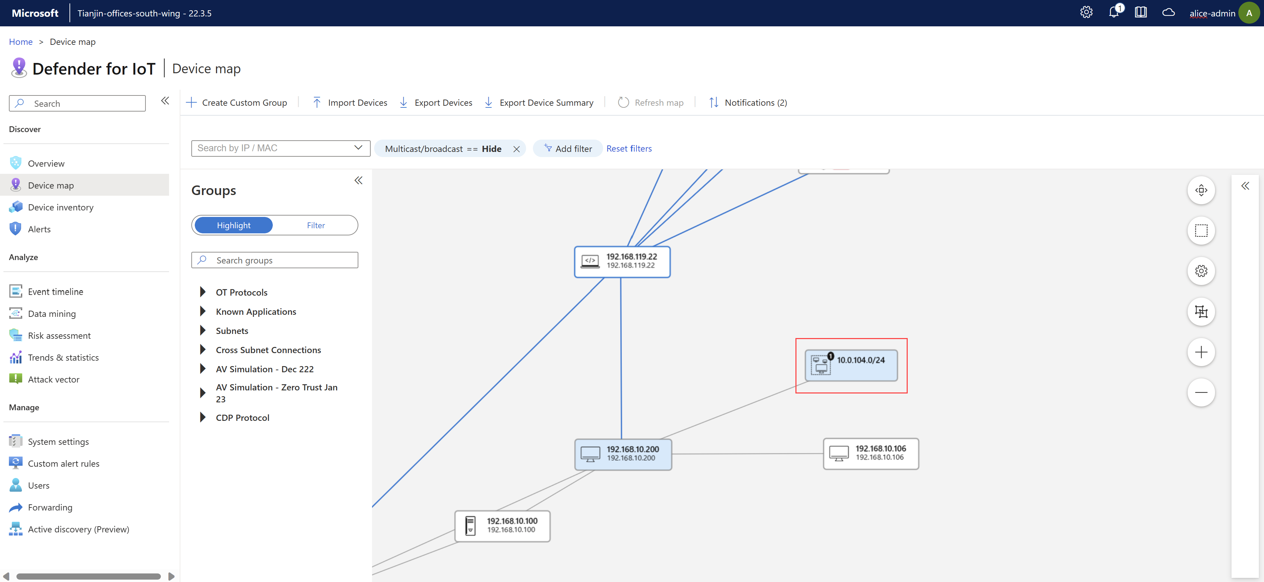Viewport: 1264px width, 582px height.
Task: Click the Alerts sidebar icon
Action: [15, 229]
